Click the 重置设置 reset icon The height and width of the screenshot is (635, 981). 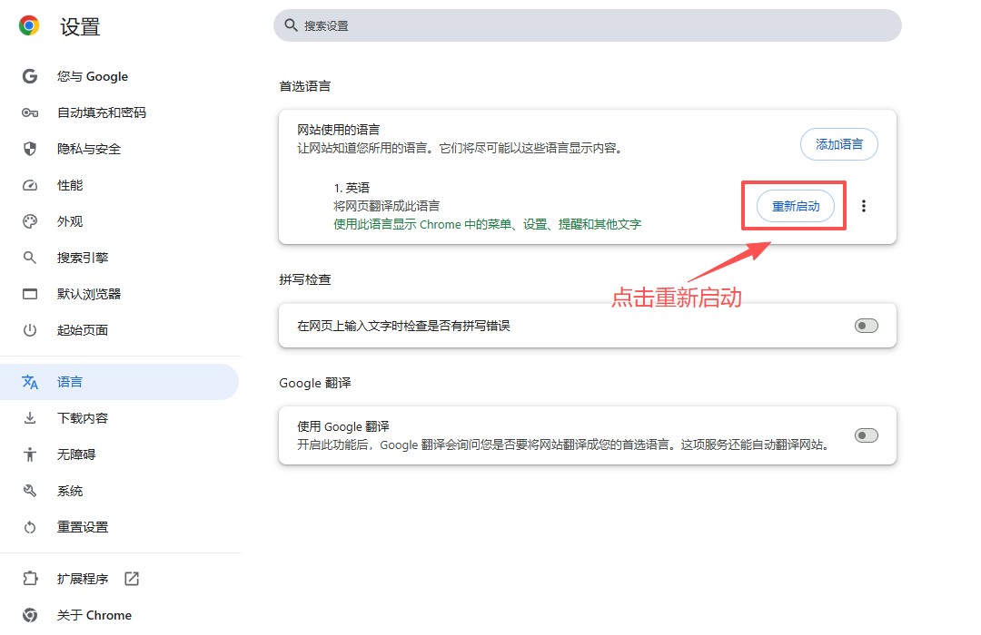pyautogui.click(x=28, y=526)
